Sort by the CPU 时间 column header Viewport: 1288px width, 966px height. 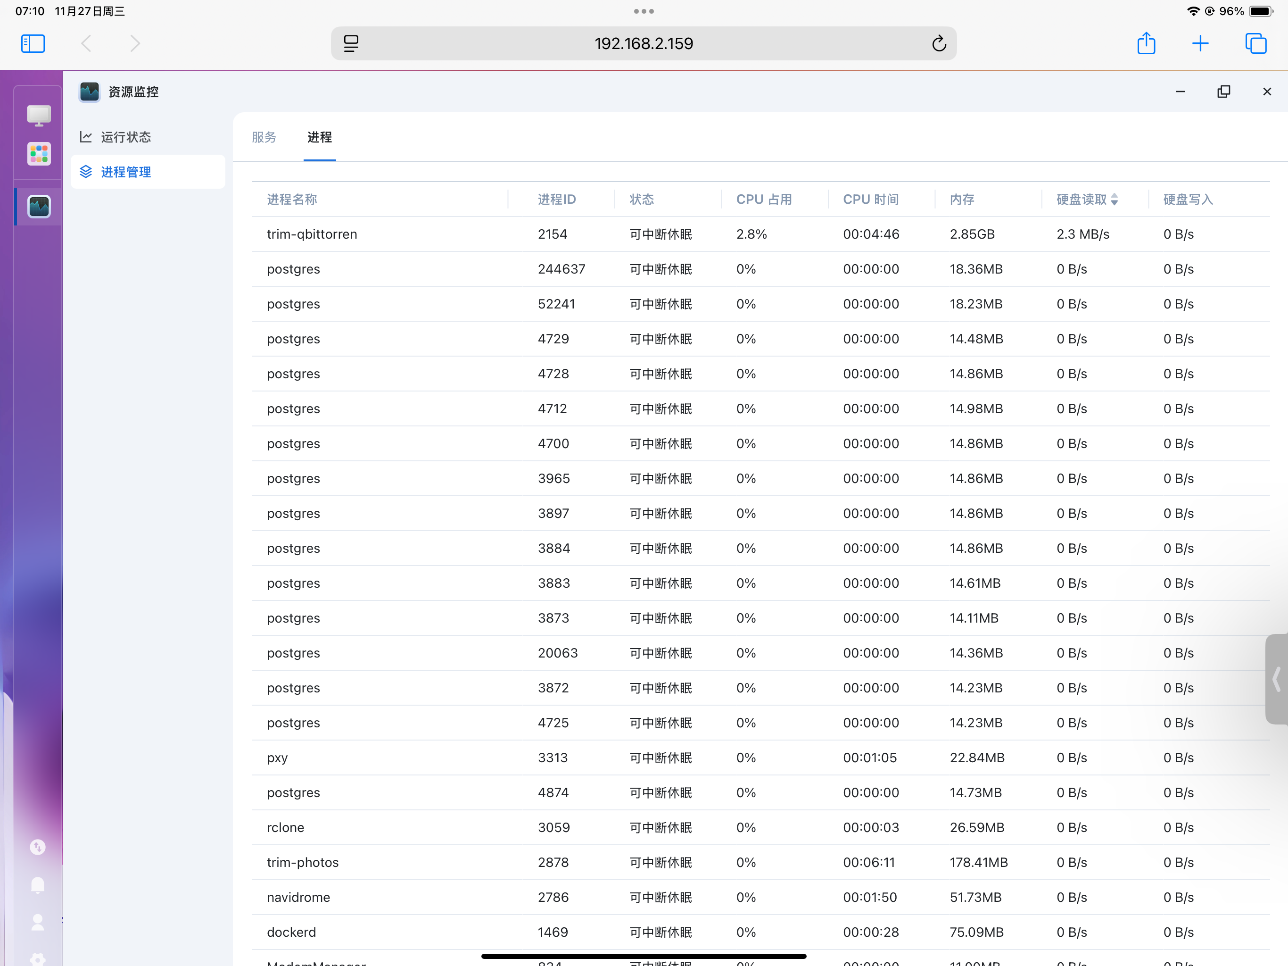point(870,199)
